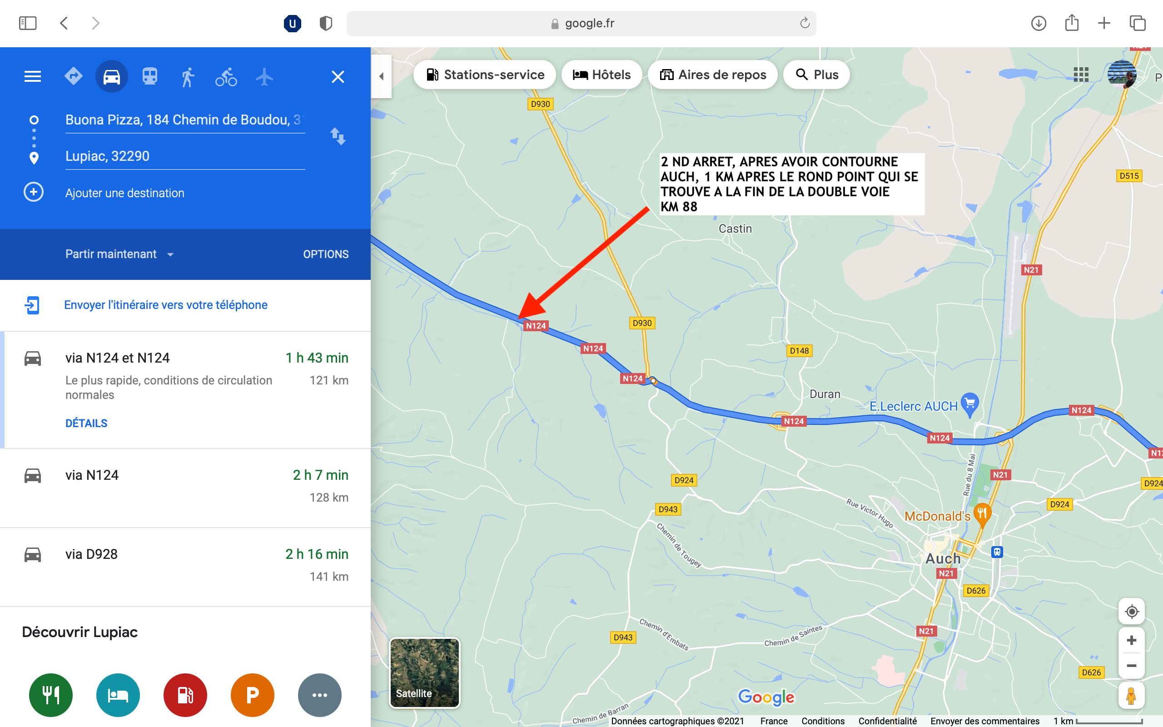Click Envoyer l'itinéraire vers votre téléphone
Screen dimensions: 1163x727
tap(166, 305)
